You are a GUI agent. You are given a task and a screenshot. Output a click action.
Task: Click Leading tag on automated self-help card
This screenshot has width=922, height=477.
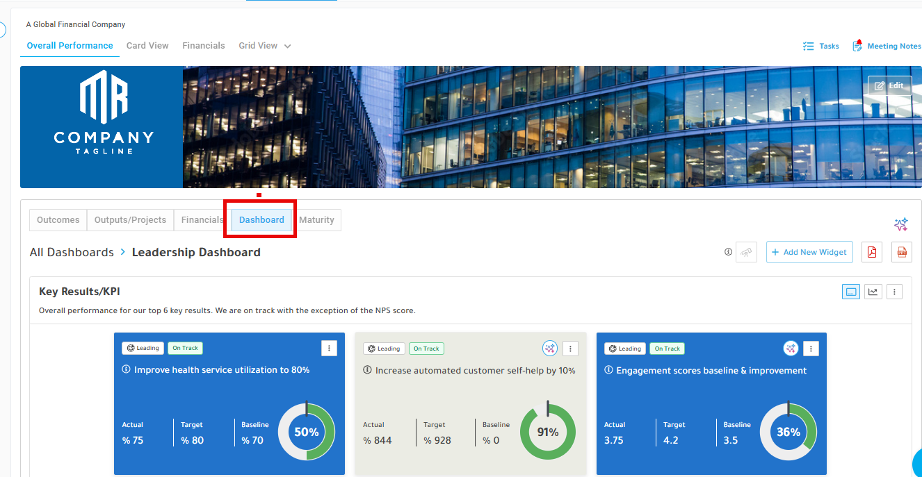tap(384, 349)
